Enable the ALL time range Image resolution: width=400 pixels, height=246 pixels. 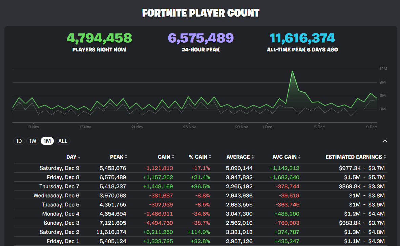[63, 141]
